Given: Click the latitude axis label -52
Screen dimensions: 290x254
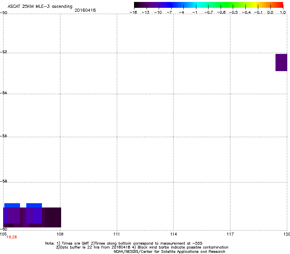Looking at the screenshot, I should tap(4, 52).
